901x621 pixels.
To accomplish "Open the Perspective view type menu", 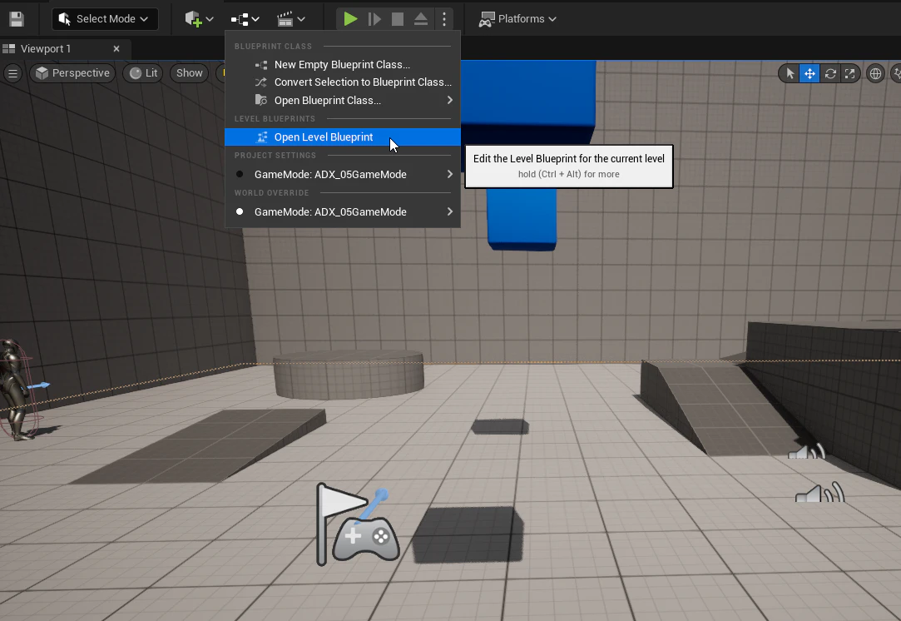I will [x=72, y=73].
